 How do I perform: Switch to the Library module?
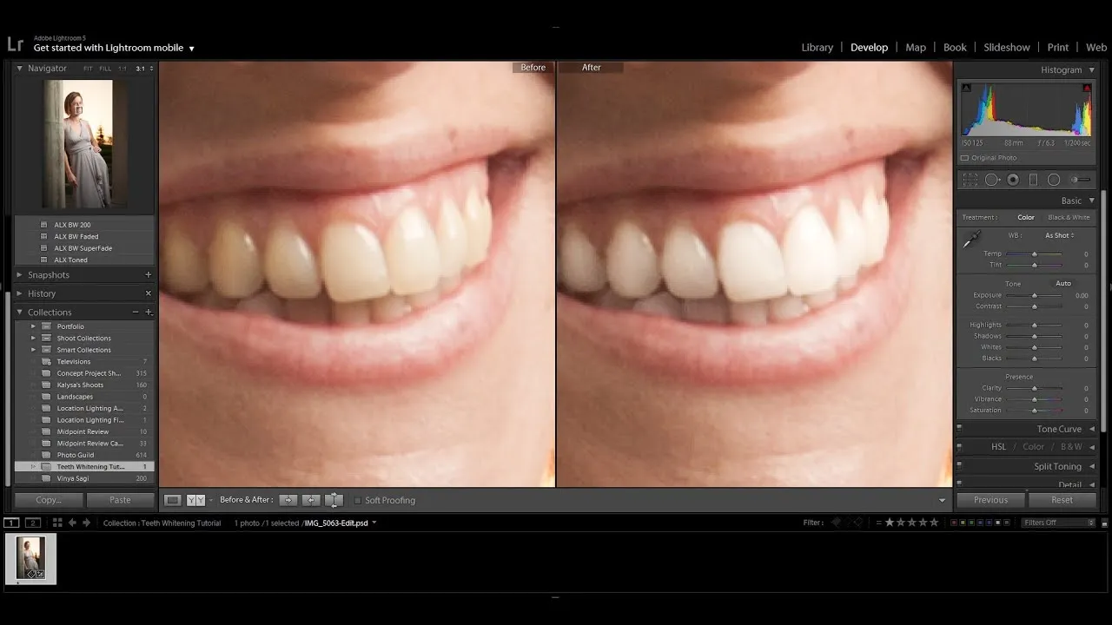(817, 48)
